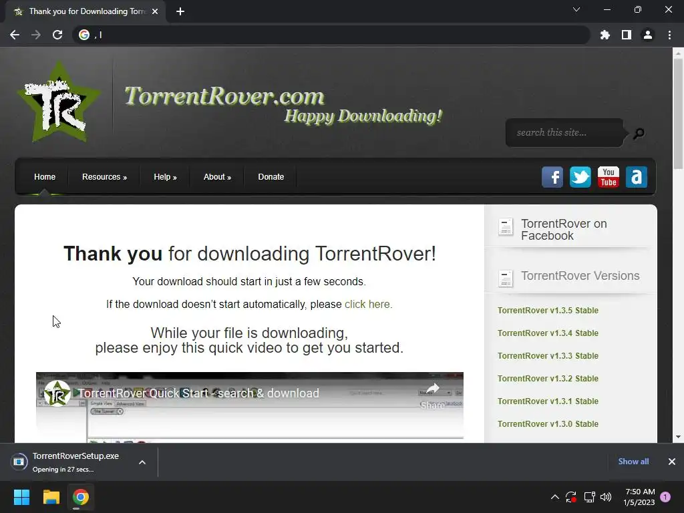Image resolution: width=684 pixels, height=513 pixels.
Task: Open Chrome profile avatar icon
Action: point(648,35)
